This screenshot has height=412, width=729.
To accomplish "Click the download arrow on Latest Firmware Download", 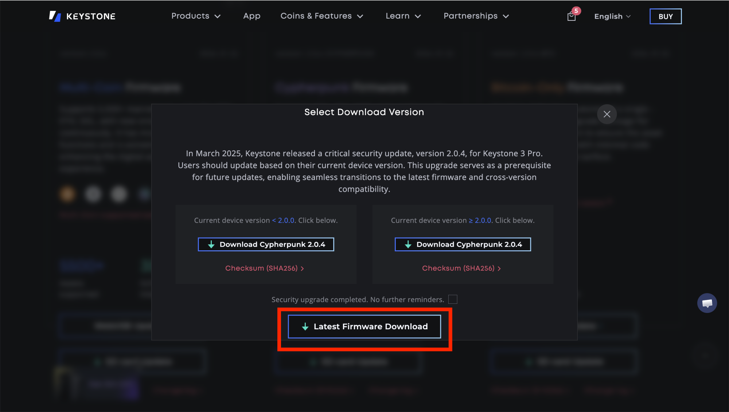I will [x=305, y=327].
